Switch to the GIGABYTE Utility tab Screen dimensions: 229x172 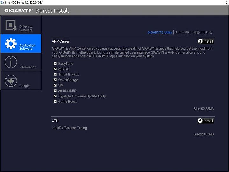(x=160, y=32)
